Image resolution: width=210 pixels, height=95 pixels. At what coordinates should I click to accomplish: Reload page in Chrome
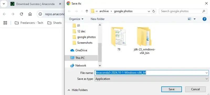pos(22,14)
